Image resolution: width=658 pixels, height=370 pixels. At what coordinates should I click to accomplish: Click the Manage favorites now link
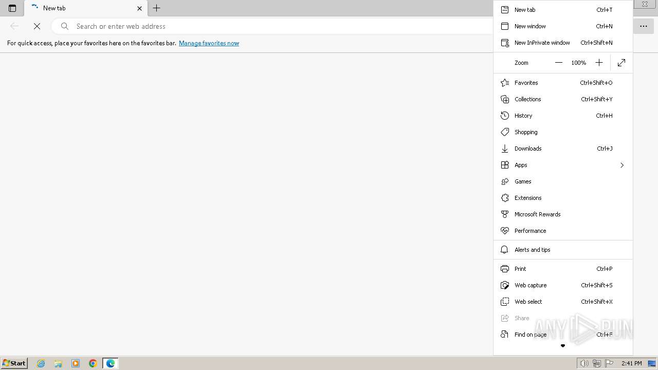pos(209,43)
